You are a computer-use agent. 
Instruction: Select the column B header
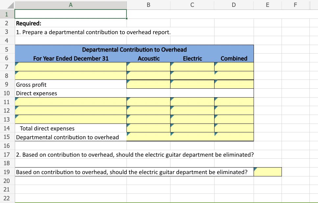[x=148, y=5]
